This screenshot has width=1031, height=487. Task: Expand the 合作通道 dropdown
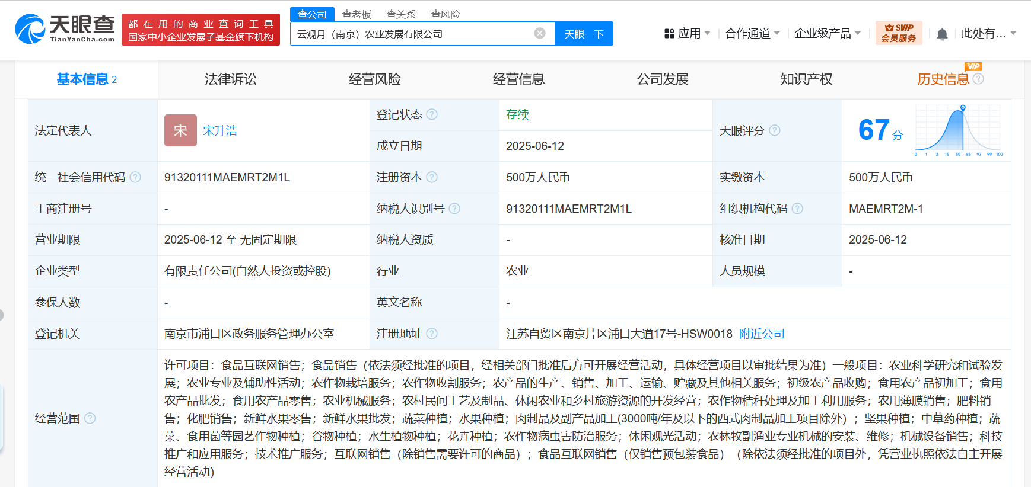pyautogui.click(x=752, y=34)
